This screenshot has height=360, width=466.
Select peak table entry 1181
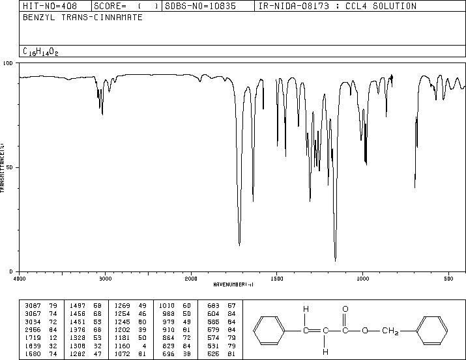coord(122,338)
